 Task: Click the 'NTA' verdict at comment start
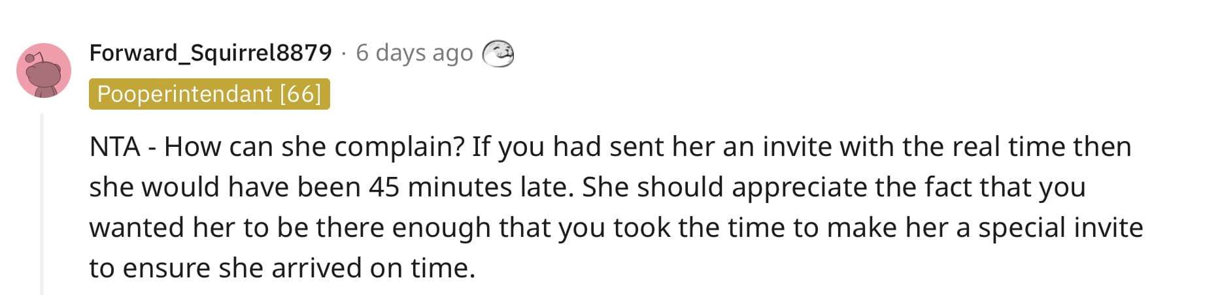point(115,147)
